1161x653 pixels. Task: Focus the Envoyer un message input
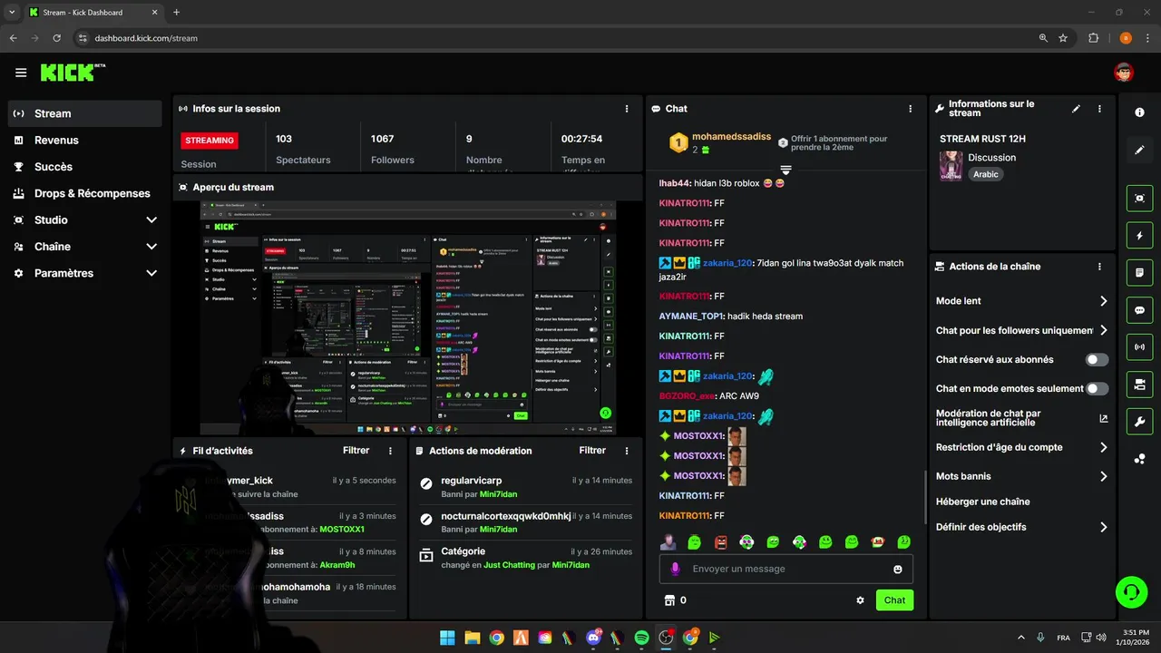(x=787, y=569)
